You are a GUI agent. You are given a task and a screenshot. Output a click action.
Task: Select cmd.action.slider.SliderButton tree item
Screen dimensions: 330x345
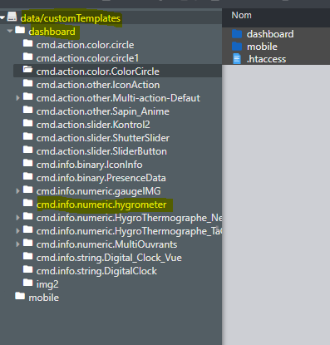[101, 151]
